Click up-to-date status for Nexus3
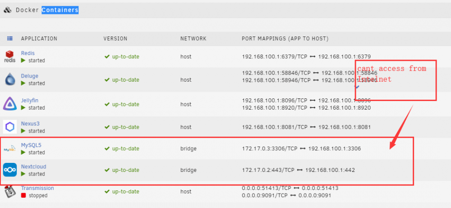 (122, 127)
